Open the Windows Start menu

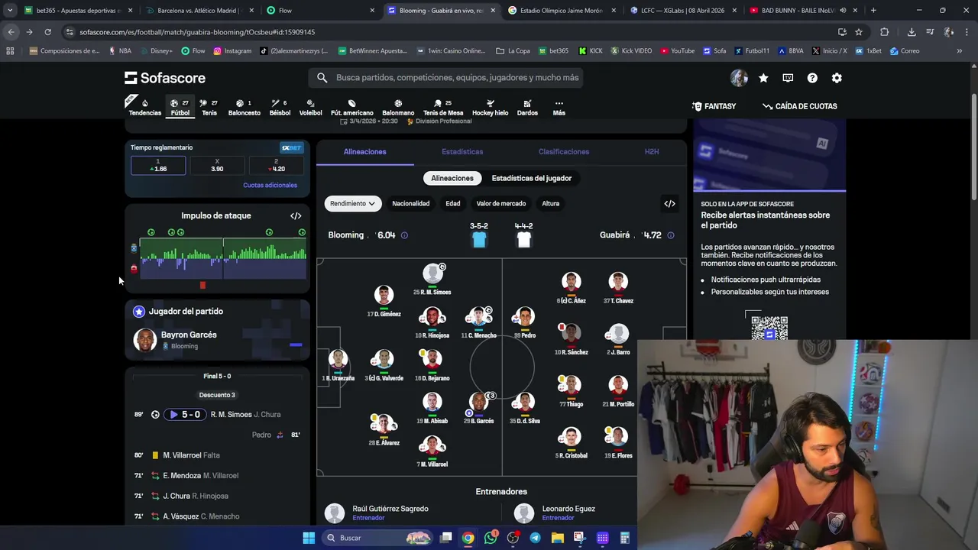pyautogui.click(x=309, y=538)
